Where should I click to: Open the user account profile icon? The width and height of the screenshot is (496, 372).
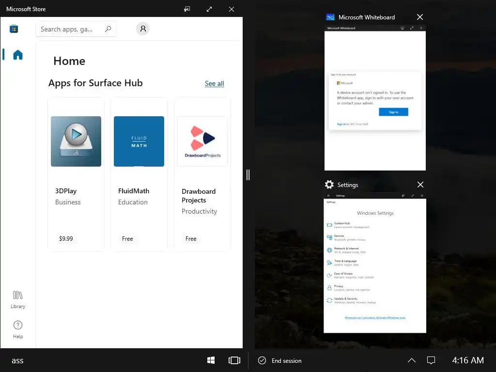[x=143, y=29]
